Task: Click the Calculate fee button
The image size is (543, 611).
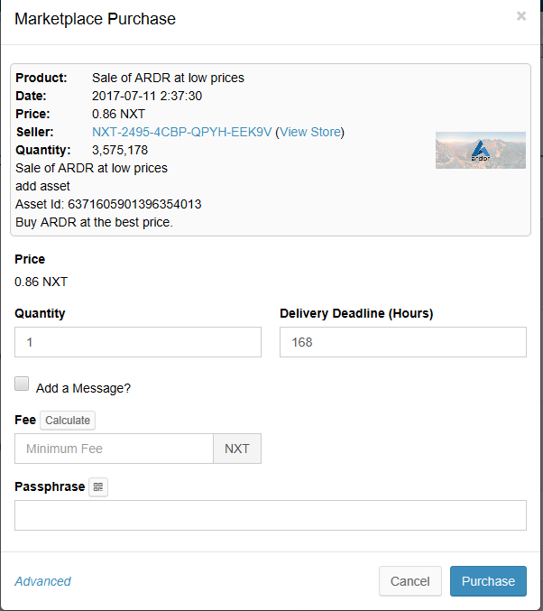Action: [x=68, y=420]
